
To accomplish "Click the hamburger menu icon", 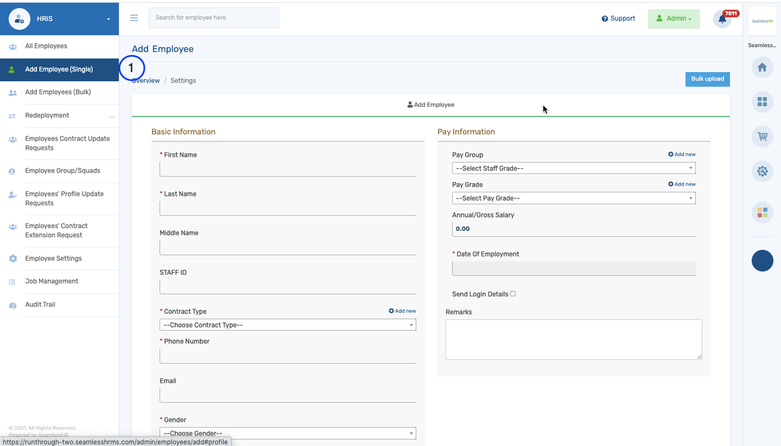I will pos(134,18).
